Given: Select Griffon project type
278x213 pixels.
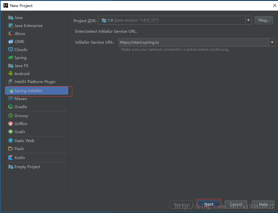Looking at the screenshot, I should point(37,124).
